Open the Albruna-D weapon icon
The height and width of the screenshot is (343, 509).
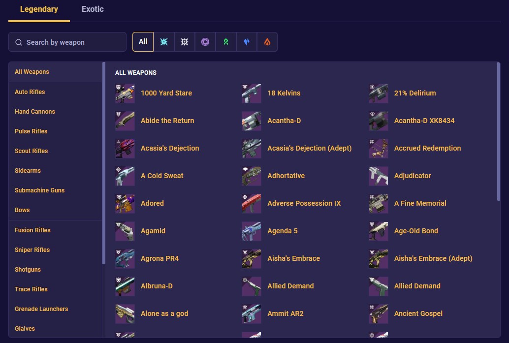tap(125, 286)
